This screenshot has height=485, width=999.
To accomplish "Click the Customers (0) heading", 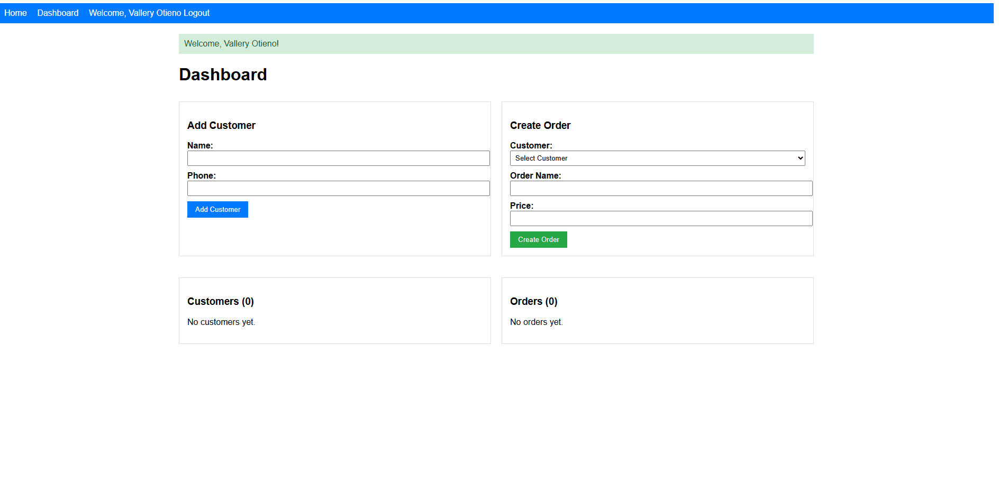I will (220, 301).
